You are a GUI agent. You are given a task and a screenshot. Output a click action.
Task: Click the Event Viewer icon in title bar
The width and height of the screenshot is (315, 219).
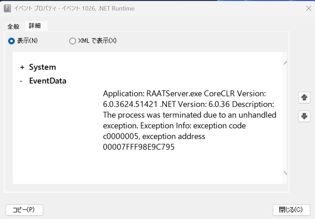(x=7, y=8)
